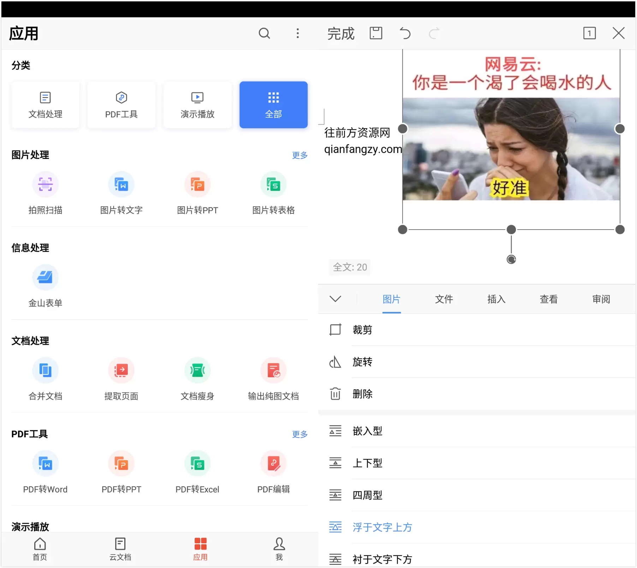The width and height of the screenshot is (637, 568).
Task: Open the 金山表单 form tool
Action: click(45, 286)
